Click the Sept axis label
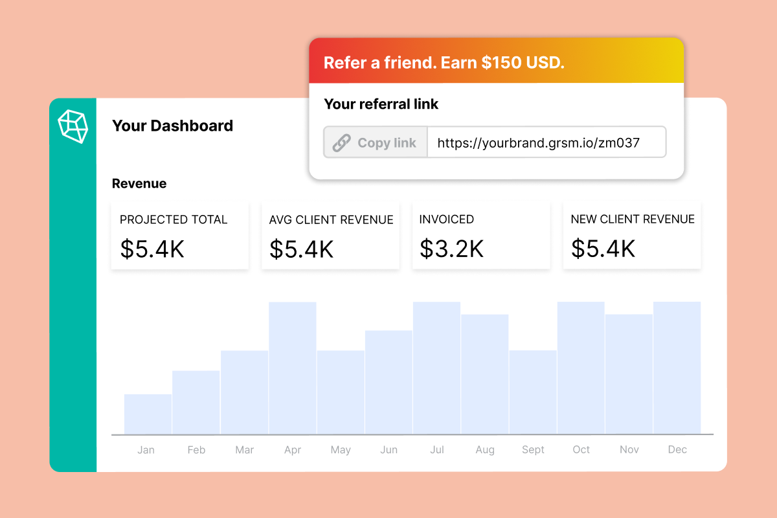777x518 pixels. [x=533, y=449]
